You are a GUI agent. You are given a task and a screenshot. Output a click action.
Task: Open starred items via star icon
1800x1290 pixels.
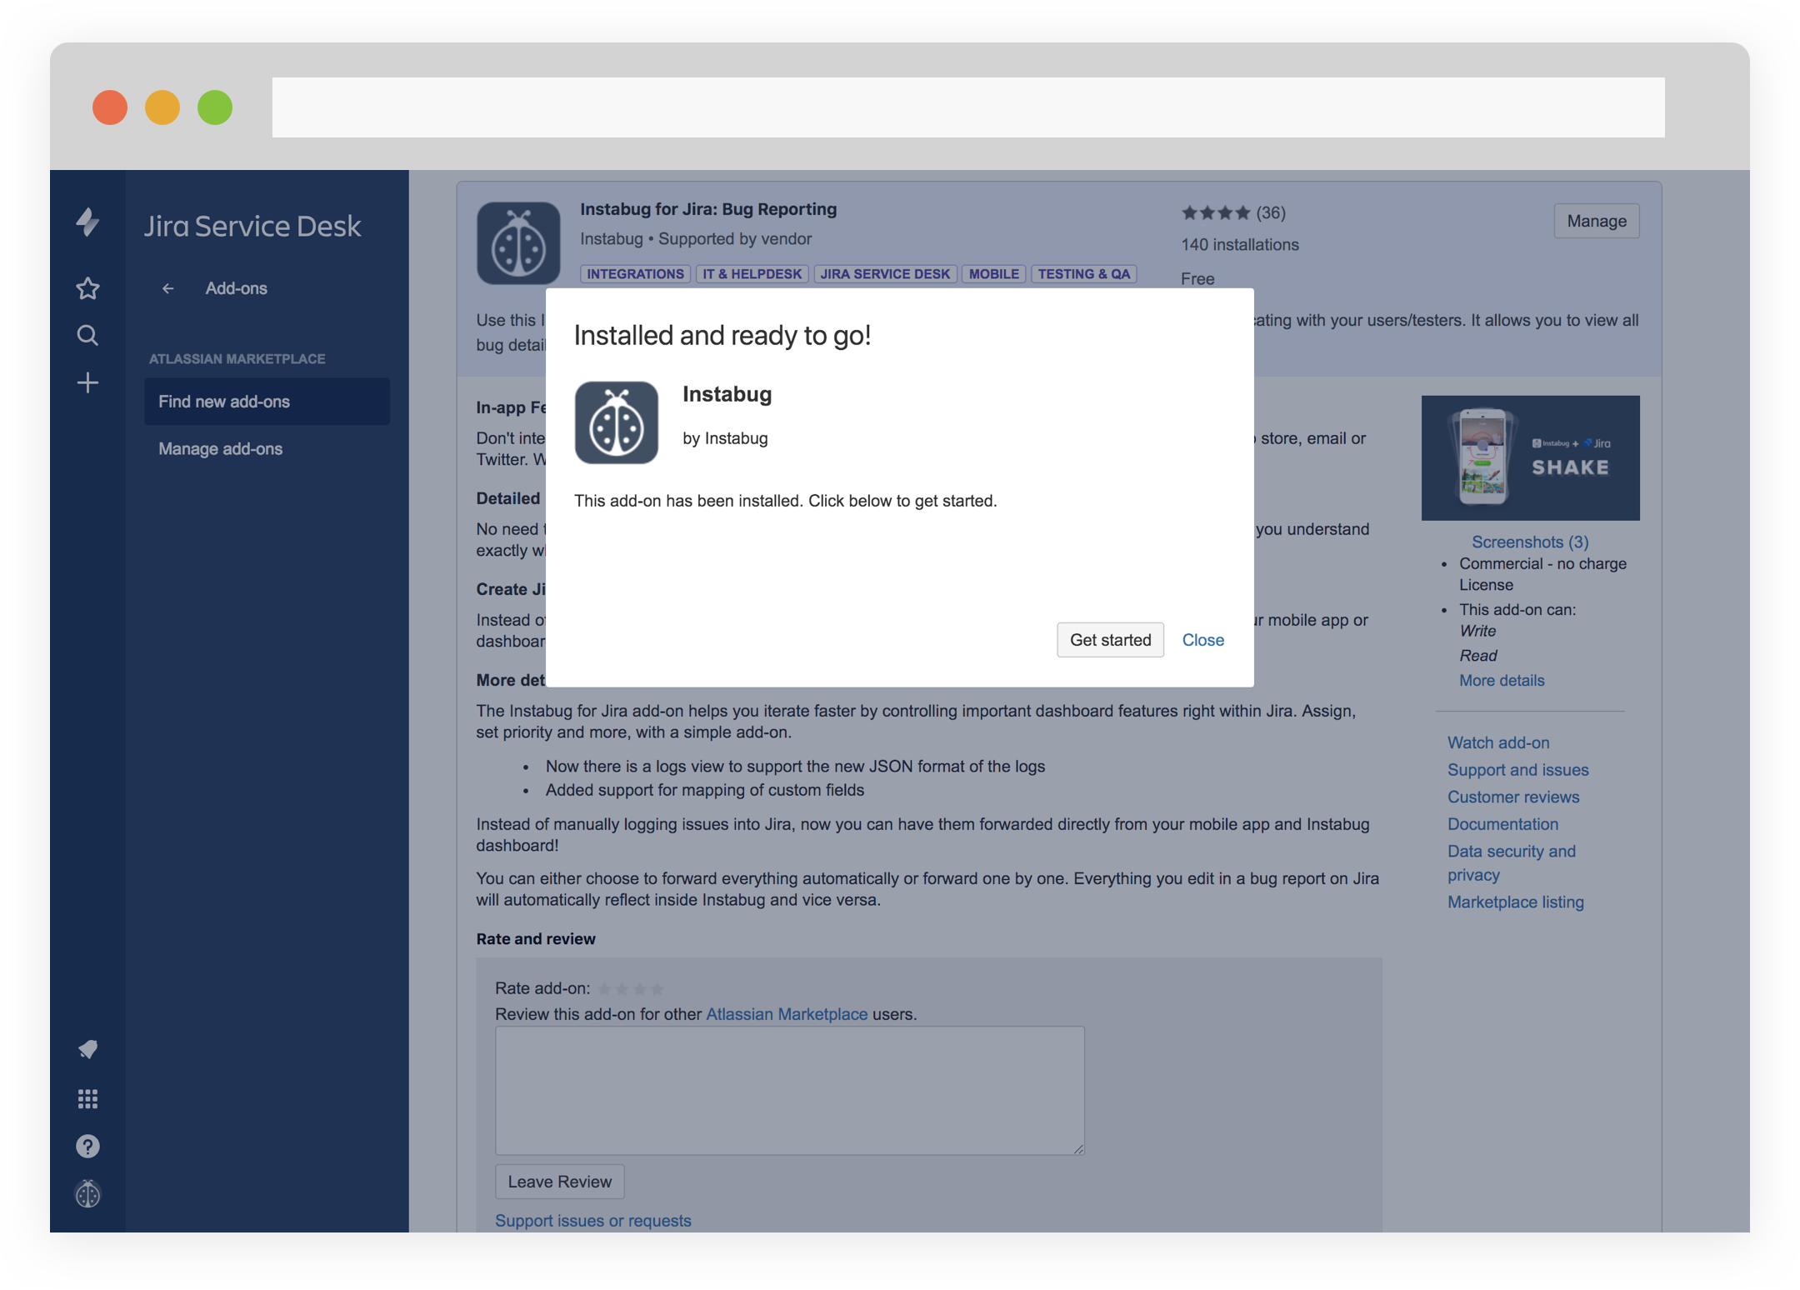click(87, 288)
